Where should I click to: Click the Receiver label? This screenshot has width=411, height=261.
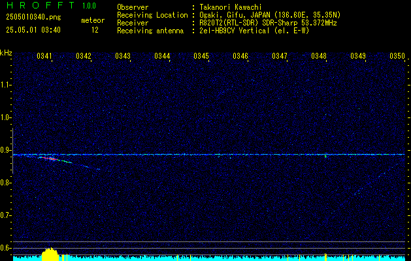pos(133,23)
